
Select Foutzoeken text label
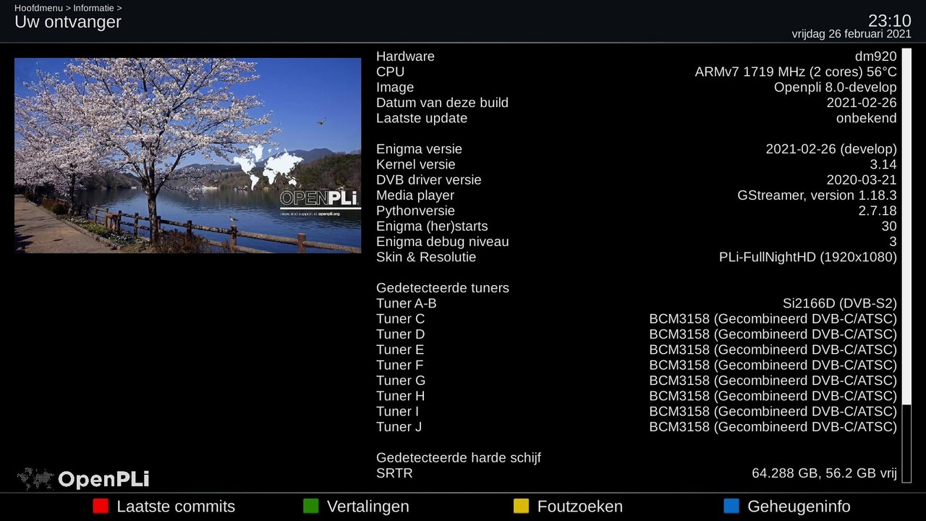coord(579,507)
